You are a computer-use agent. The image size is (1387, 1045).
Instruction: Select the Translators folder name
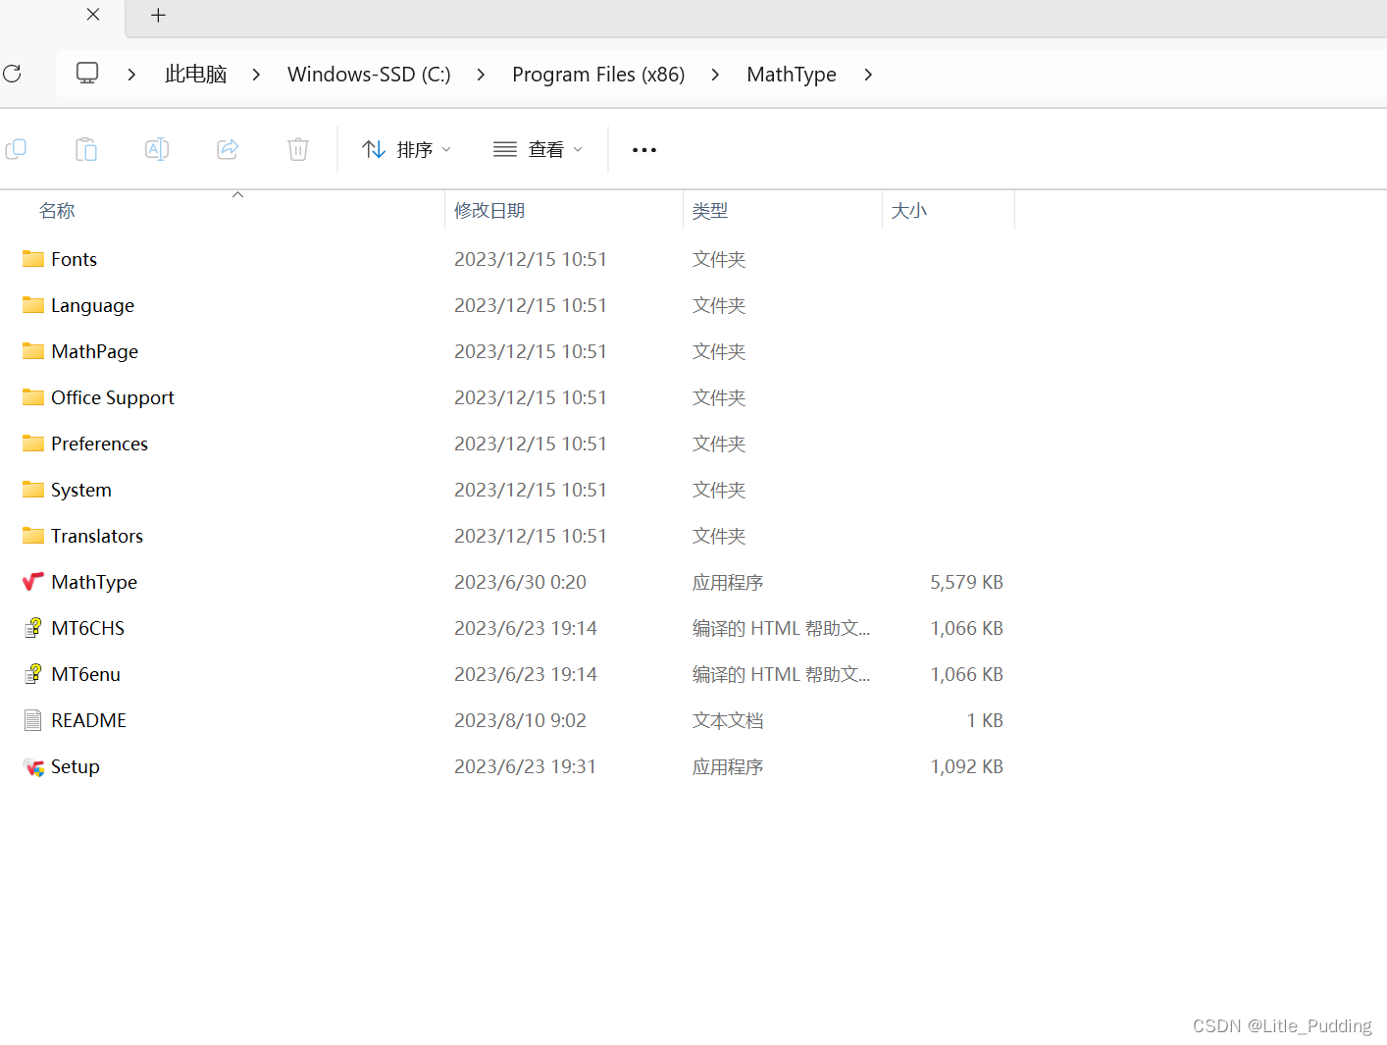click(97, 536)
